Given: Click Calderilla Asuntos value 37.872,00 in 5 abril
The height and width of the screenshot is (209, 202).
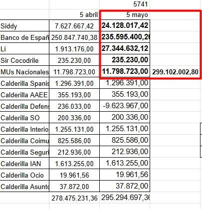Looking at the screenshot, I should coord(74,186).
